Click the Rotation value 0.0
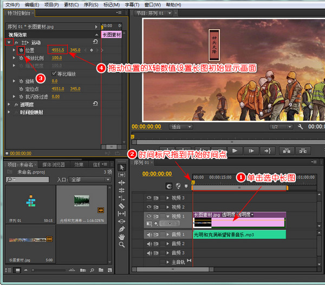The width and height of the screenshot is (325, 285). tap(55, 81)
